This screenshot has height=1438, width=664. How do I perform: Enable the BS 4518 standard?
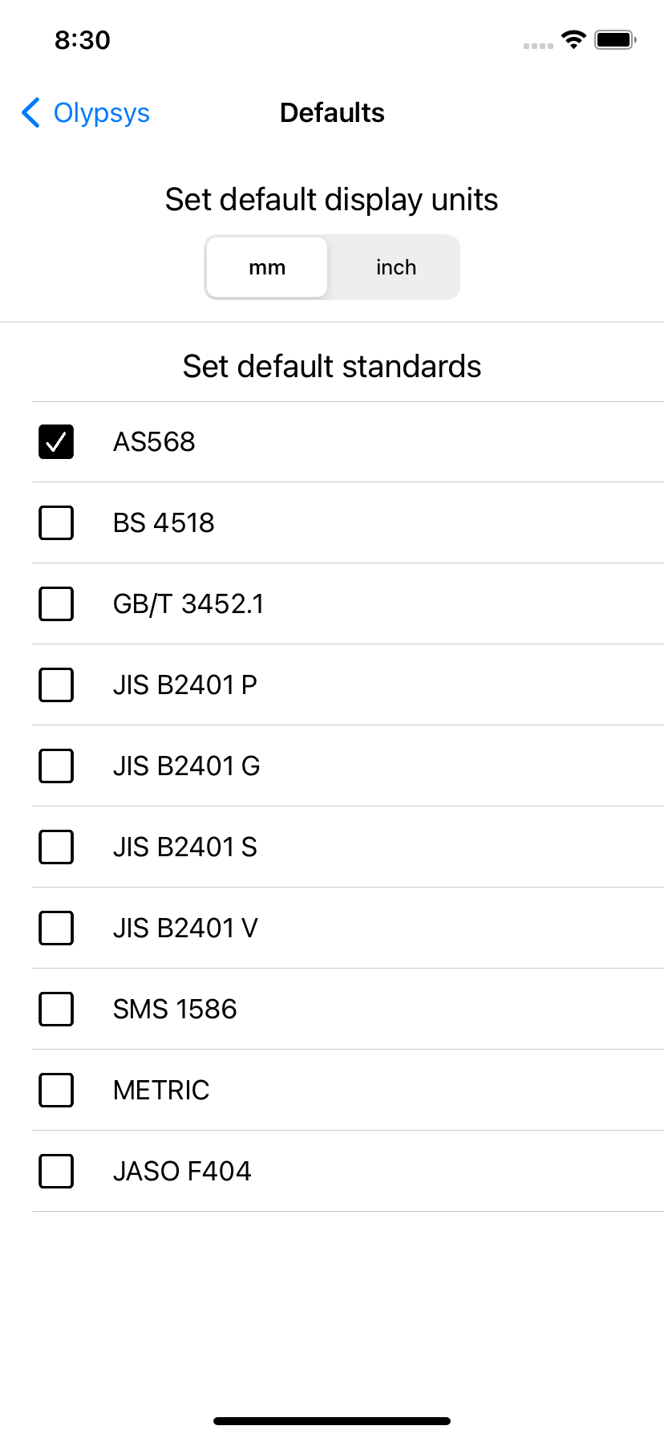click(55, 522)
